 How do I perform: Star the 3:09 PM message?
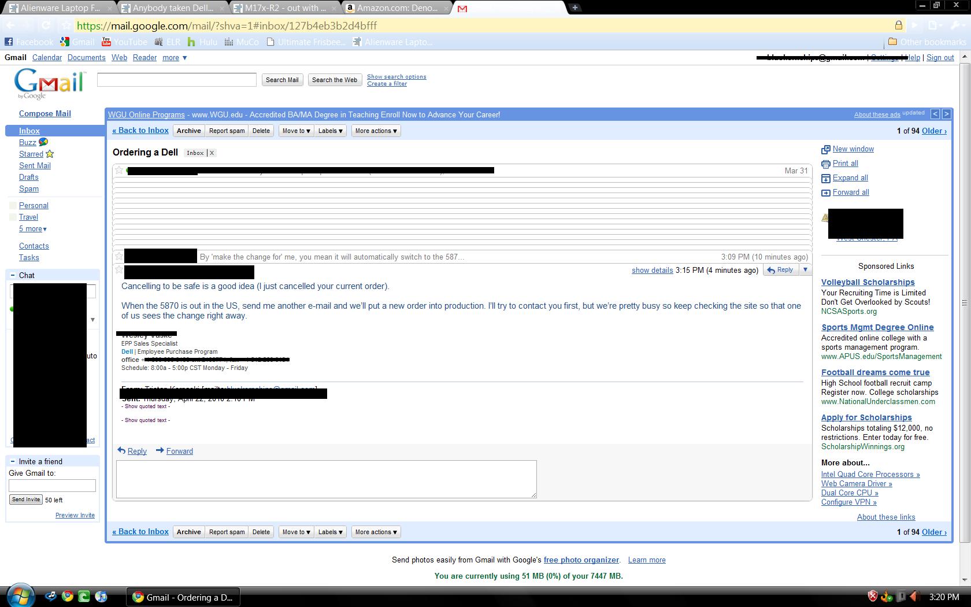pos(119,256)
